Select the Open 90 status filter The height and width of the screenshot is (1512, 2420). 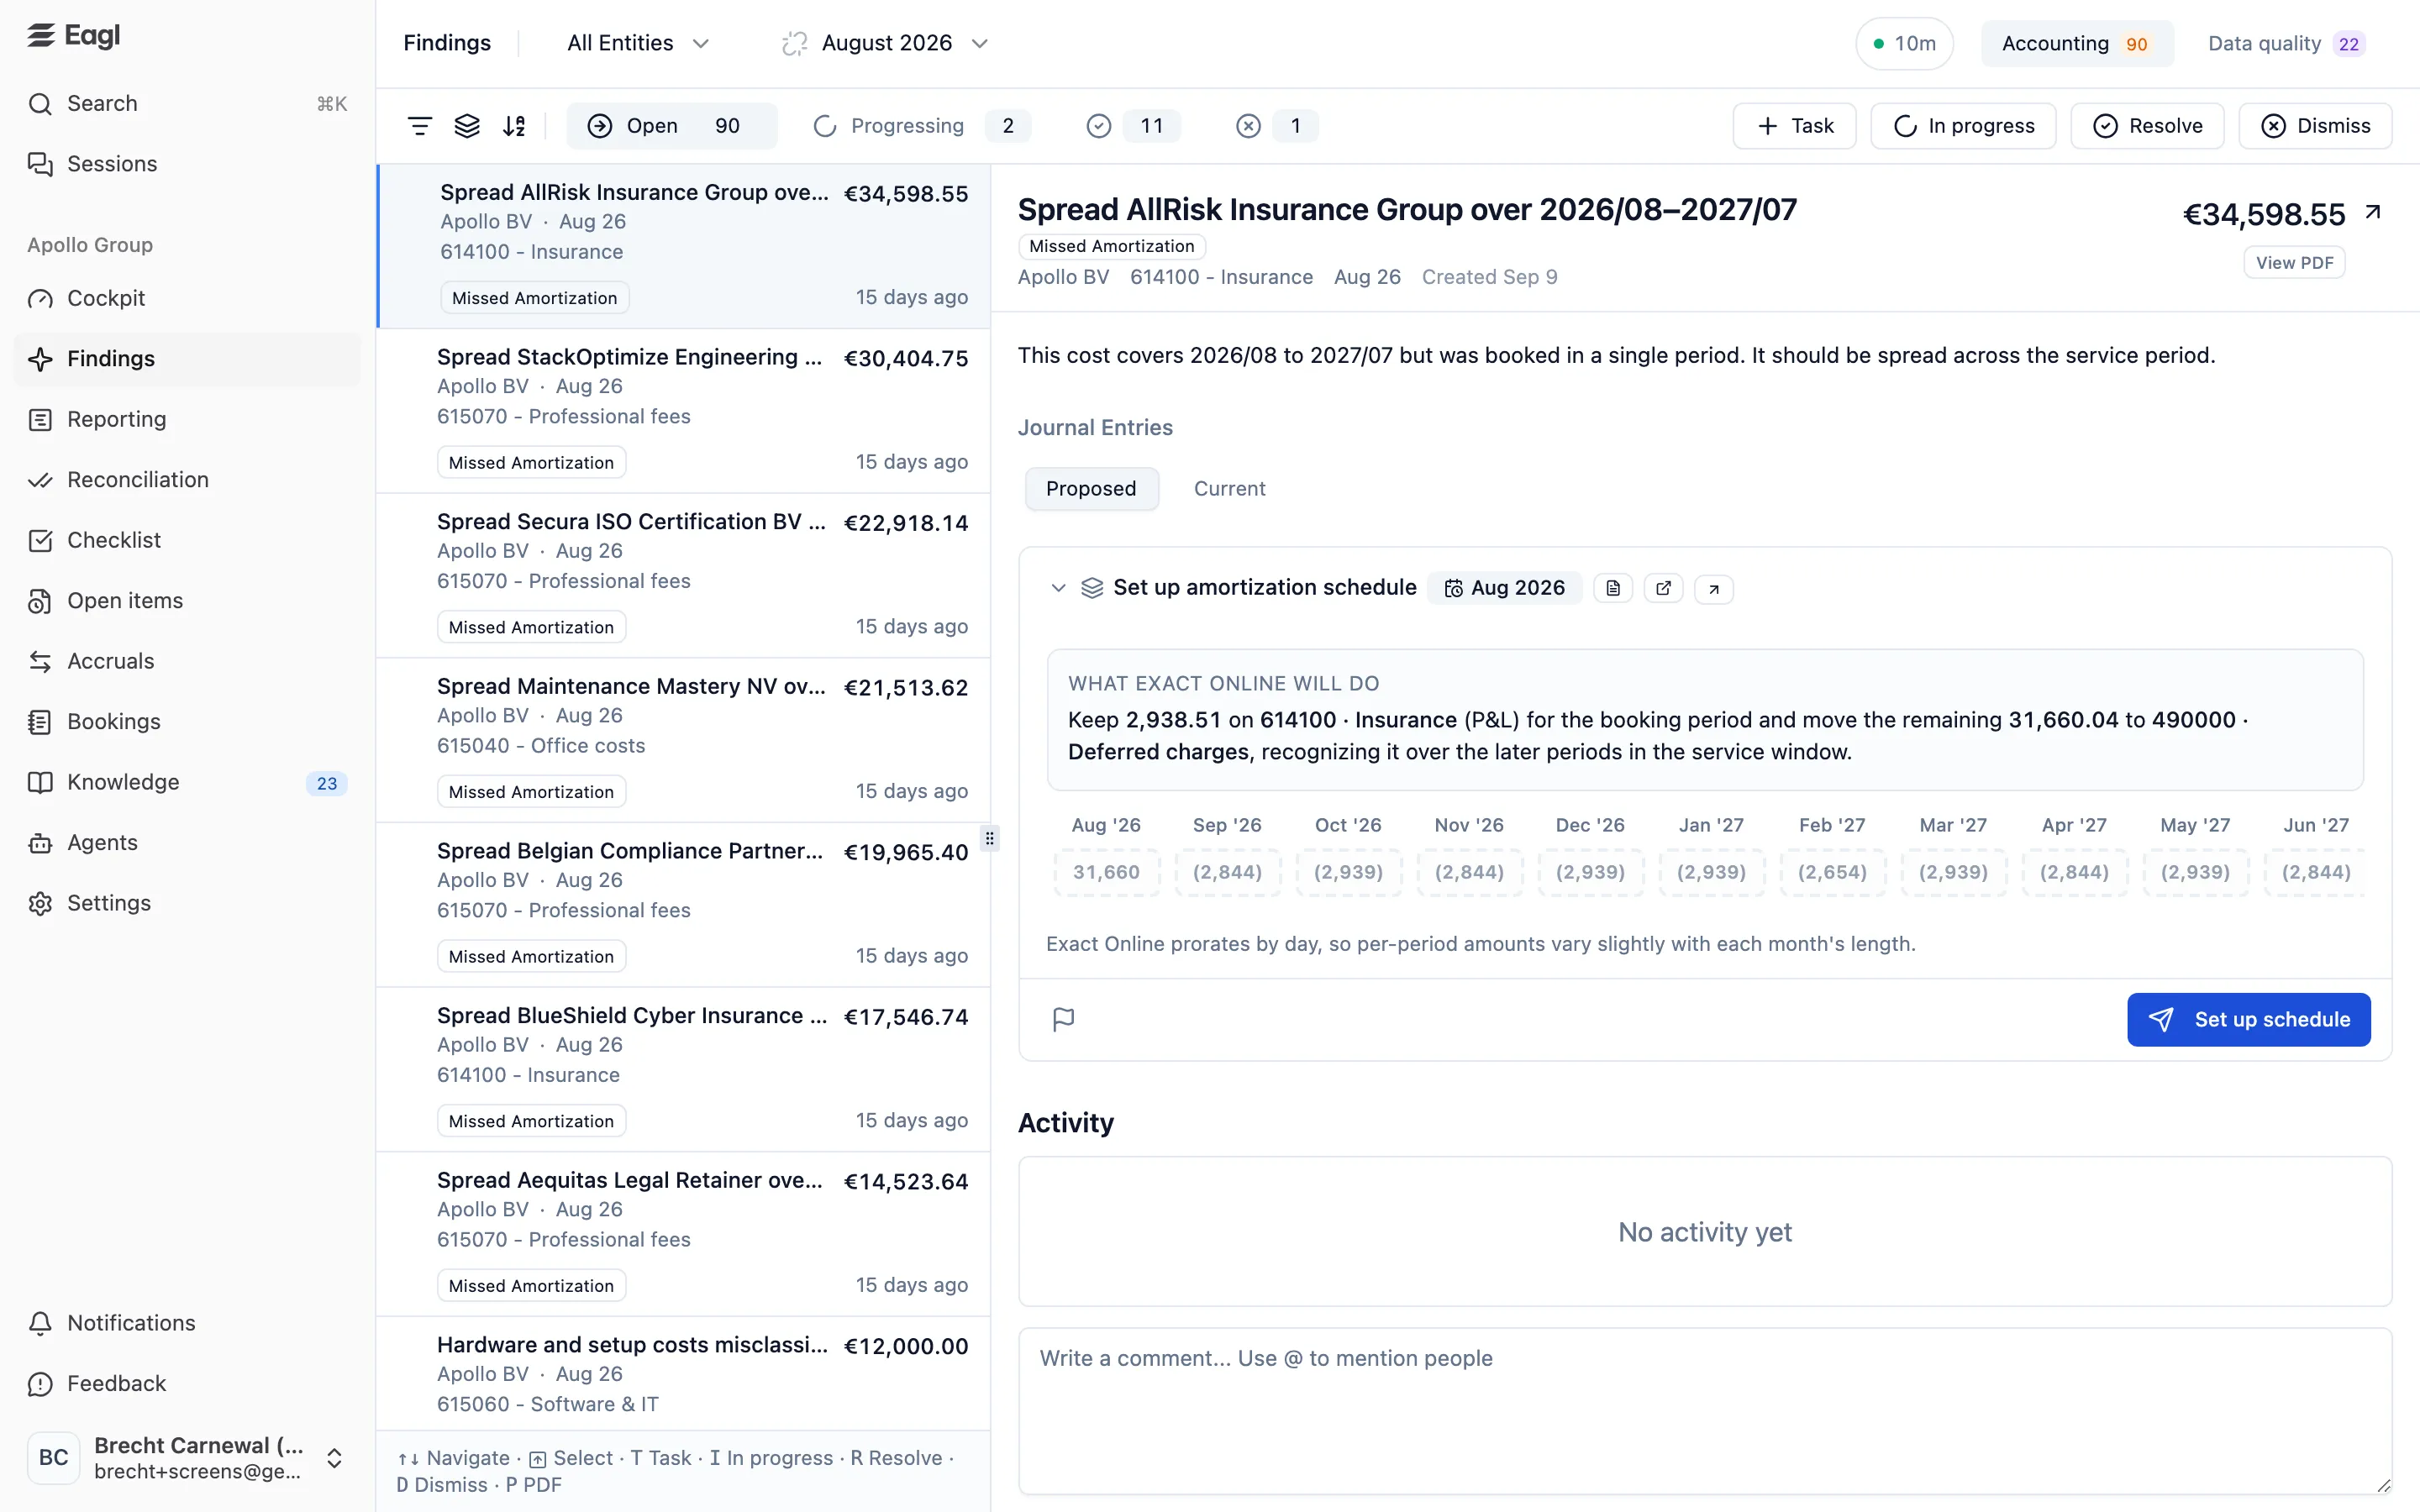(x=671, y=126)
